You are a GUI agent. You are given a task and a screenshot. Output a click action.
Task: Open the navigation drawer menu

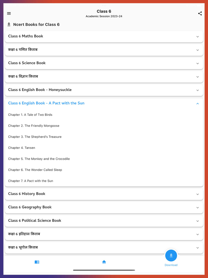(9, 13)
